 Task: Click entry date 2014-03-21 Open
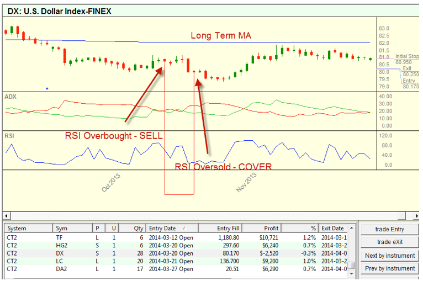tap(171, 261)
